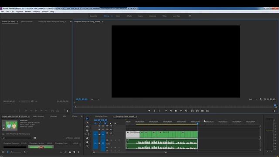Solo audio track A1

(x=115, y=140)
